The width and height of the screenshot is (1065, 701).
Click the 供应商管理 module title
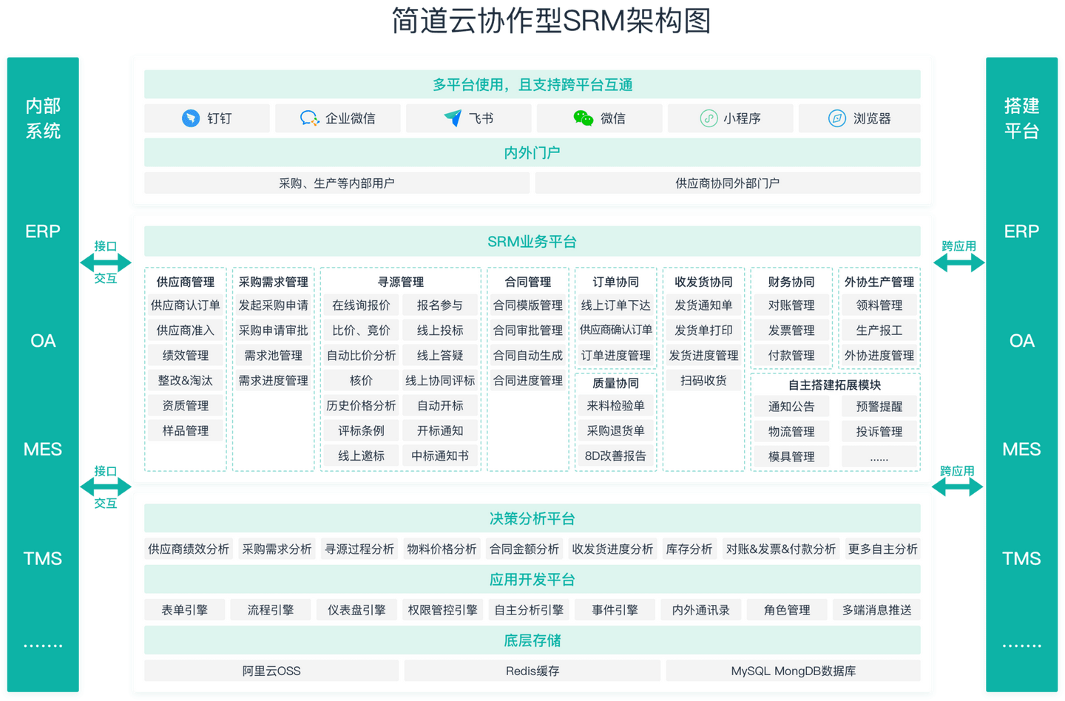tap(186, 282)
